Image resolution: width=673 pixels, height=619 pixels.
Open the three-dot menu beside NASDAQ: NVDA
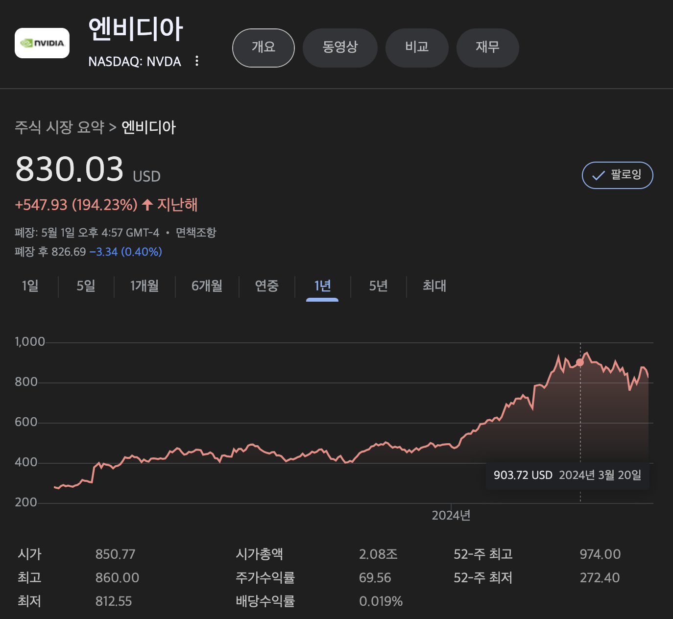click(x=197, y=61)
